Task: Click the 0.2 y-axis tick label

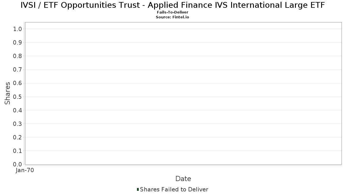Action: click(x=18, y=137)
